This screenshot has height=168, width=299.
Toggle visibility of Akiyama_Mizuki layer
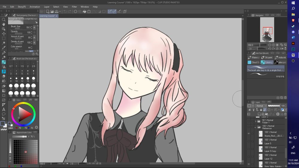(x=249, y=134)
